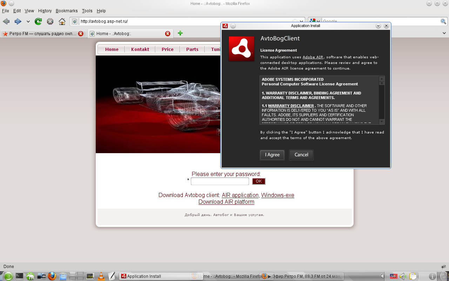This screenshot has width=449, height=281.
Task: Click the virtual desktop pager
Action: tap(76, 276)
